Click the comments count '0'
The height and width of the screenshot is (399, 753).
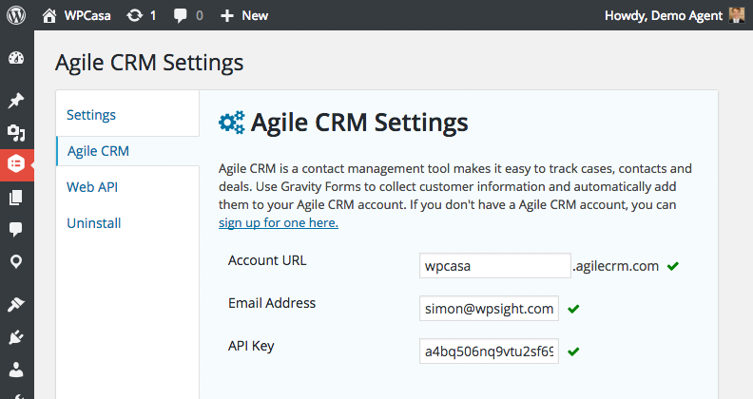[200, 16]
